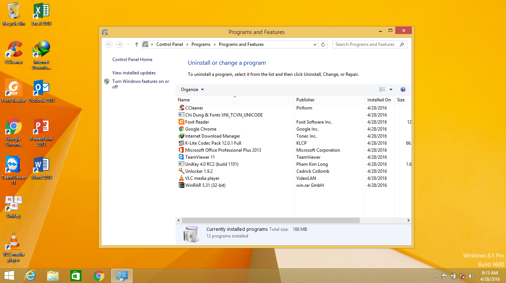Click the VLC media player list icon
Screen dimensions: 506x283
(182, 178)
